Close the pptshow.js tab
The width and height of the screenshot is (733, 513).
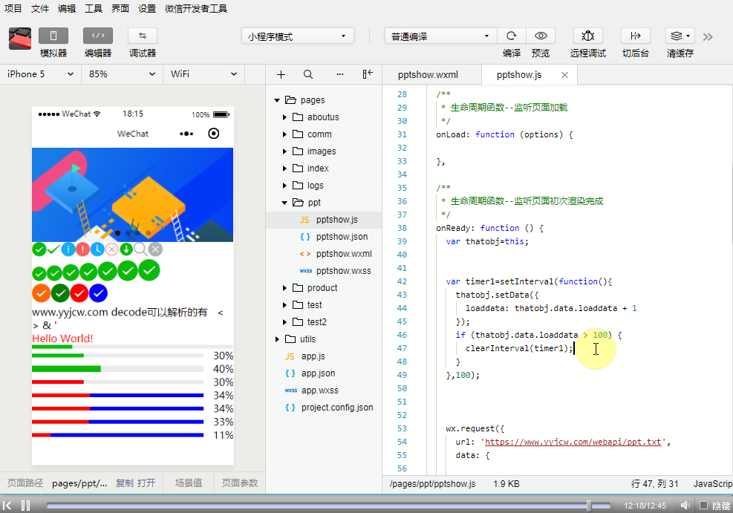[x=564, y=75]
